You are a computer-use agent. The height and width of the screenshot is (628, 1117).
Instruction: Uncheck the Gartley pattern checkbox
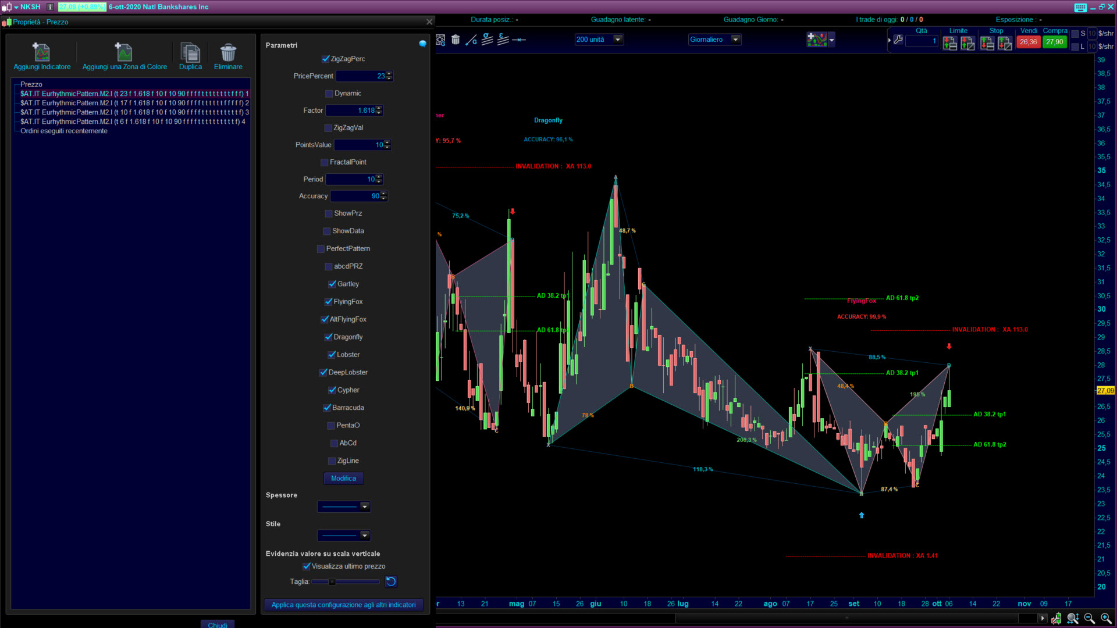[x=332, y=284]
